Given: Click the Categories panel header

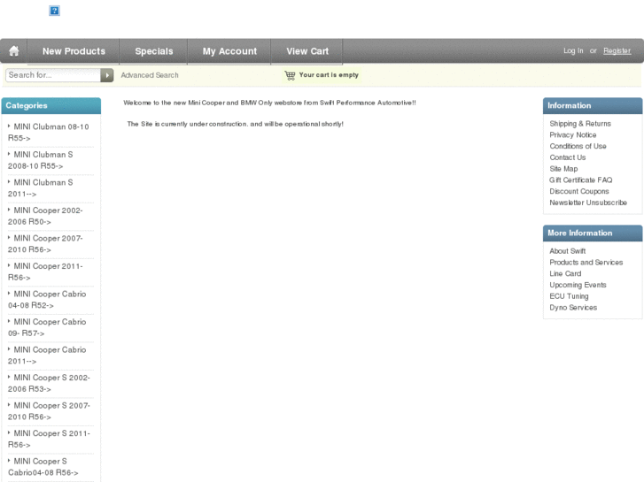Looking at the screenshot, I should click(51, 105).
